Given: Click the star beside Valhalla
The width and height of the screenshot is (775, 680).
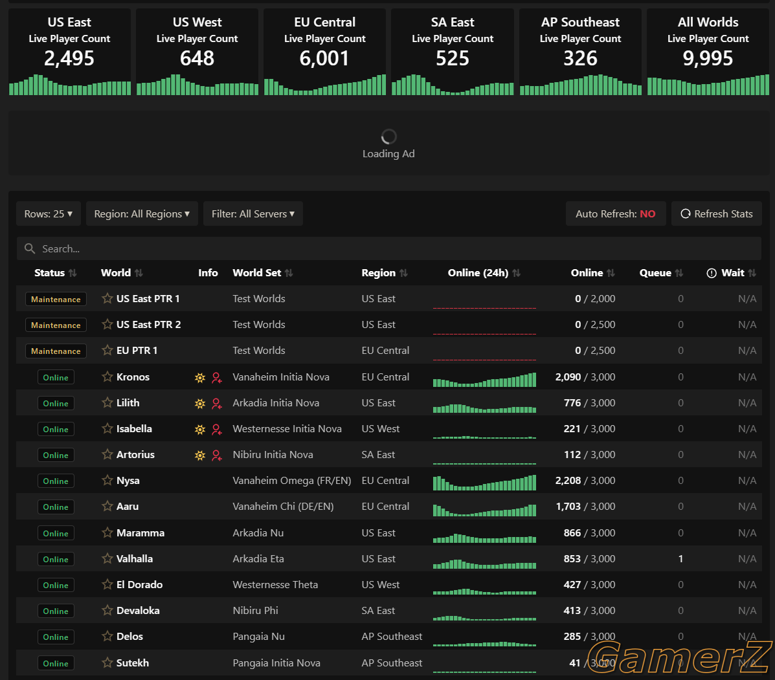Looking at the screenshot, I should [107, 558].
